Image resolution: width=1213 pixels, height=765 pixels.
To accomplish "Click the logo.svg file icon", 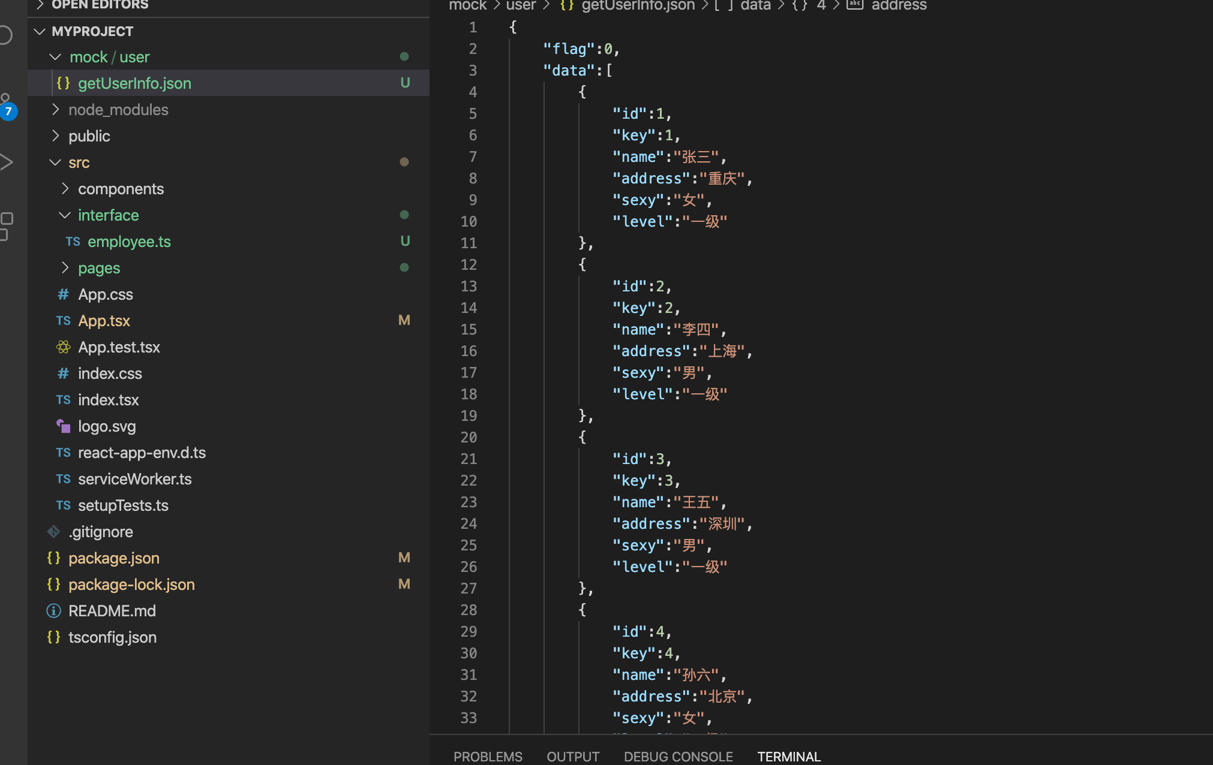I will [63, 426].
